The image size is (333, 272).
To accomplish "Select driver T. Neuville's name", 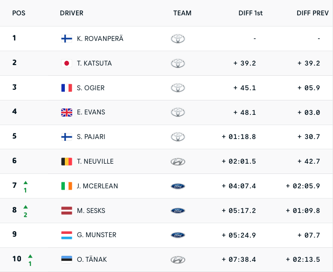I will (95, 161).
